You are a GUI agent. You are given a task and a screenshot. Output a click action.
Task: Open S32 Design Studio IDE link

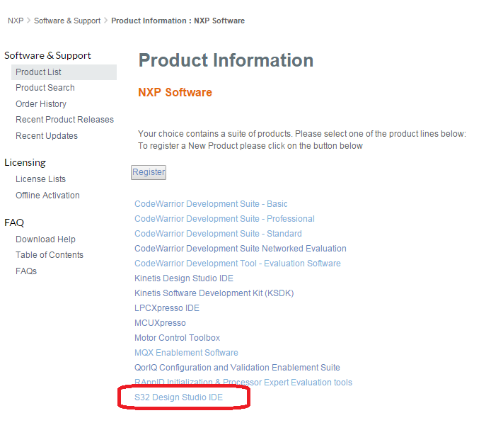178,397
